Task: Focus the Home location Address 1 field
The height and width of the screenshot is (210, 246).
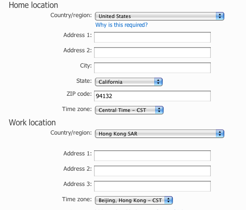Action: coord(152,37)
